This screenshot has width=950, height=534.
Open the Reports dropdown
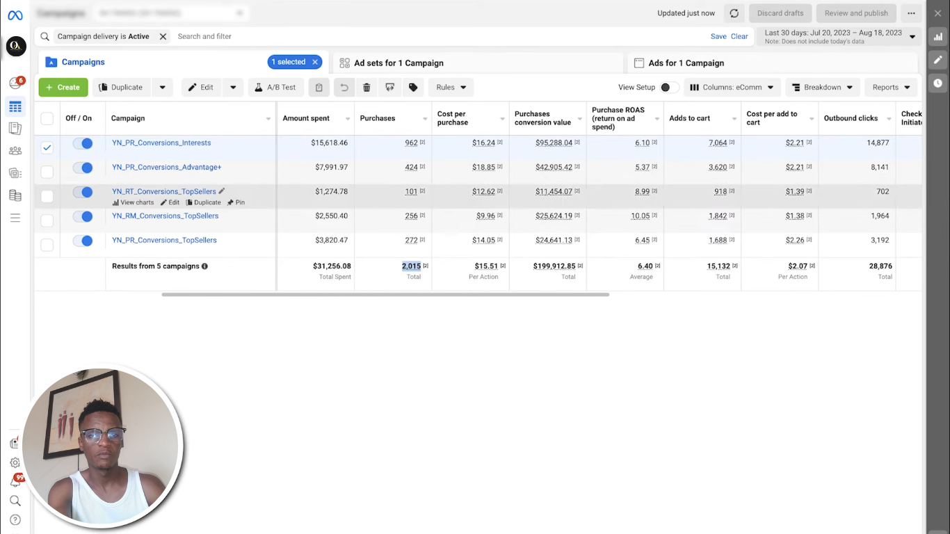pos(891,88)
